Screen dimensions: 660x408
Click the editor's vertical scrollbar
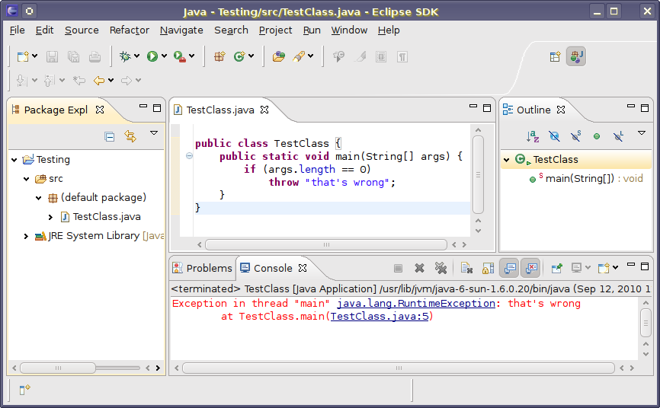pos(478,174)
